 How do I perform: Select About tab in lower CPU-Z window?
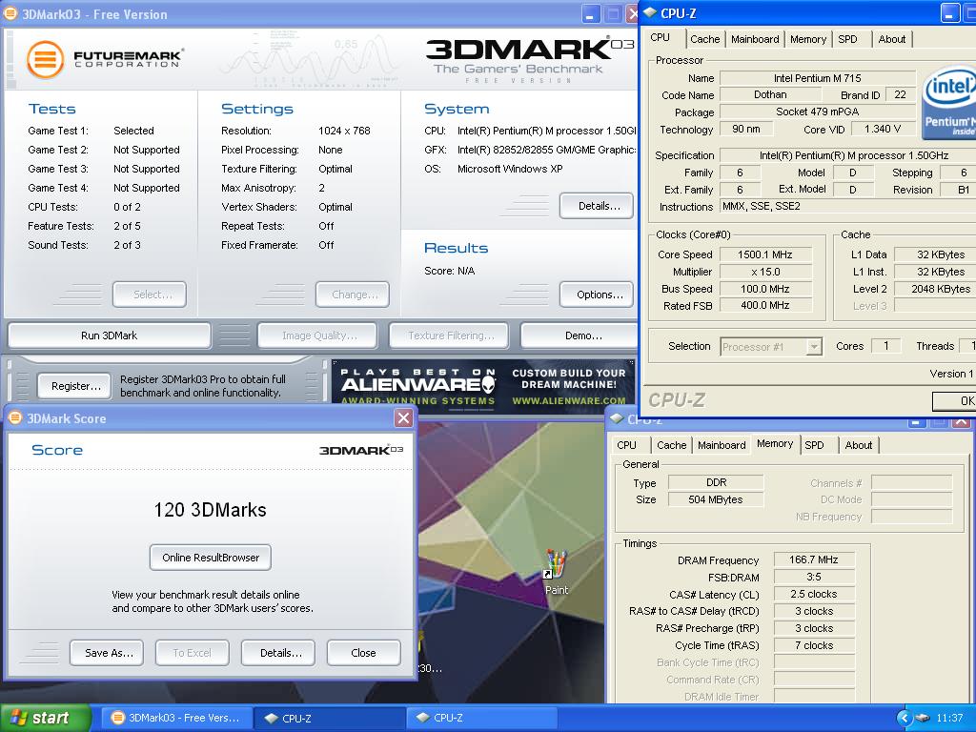point(859,445)
